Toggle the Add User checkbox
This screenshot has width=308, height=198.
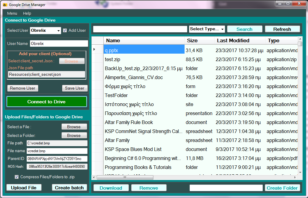(x=65, y=31)
